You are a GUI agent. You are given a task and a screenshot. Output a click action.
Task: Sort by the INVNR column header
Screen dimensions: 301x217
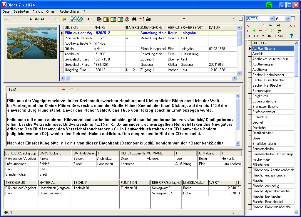pyautogui.click(x=109, y=28)
